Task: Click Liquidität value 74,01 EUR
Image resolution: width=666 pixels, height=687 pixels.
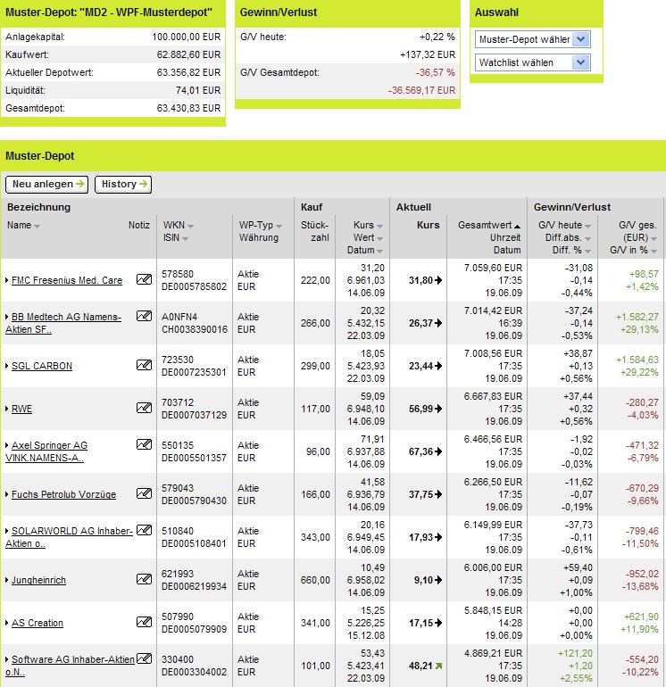Action: pos(198,90)
